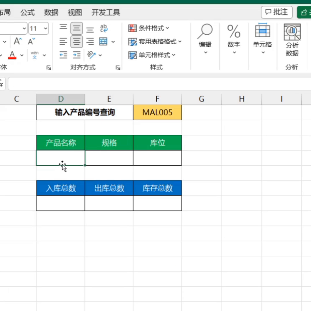Screen dimensions: 311x311
Task: Open the 开发工具 (Developer) tab
Action: pyautogui.click(x=105, y=12)
